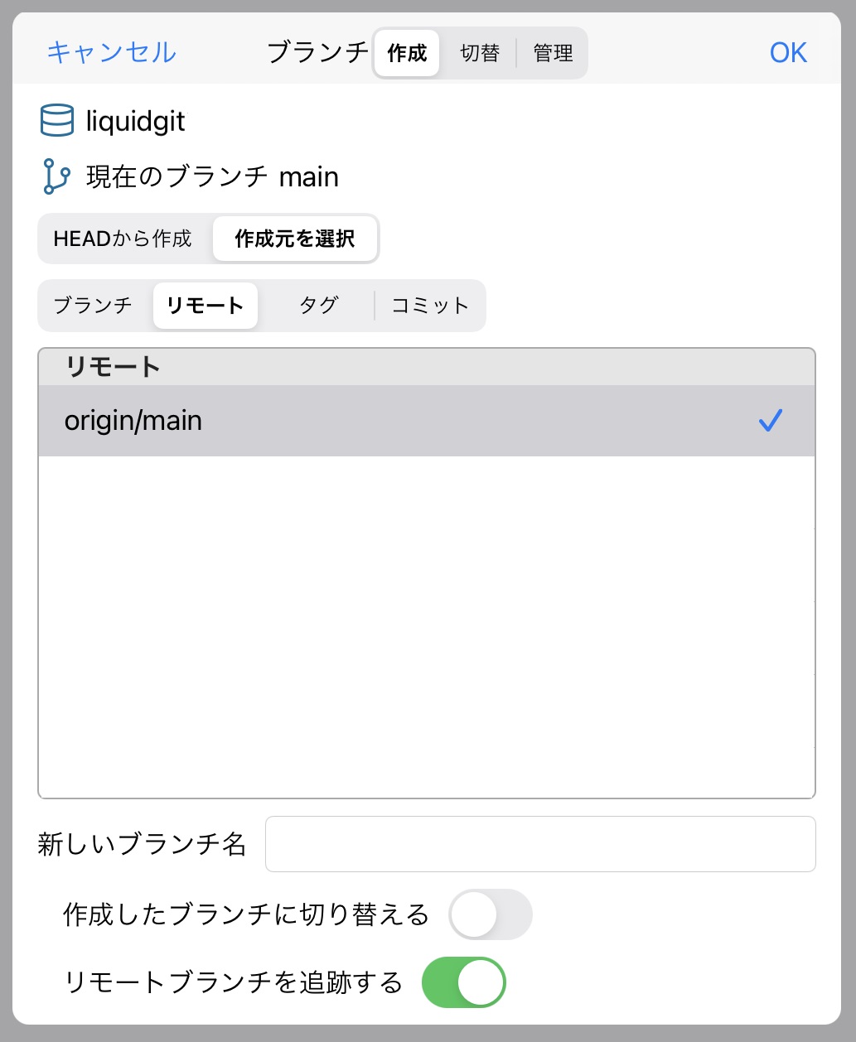Click the current branch git icon
The height and width of the screenshot is (1042, 856).
tap(56, 176)
